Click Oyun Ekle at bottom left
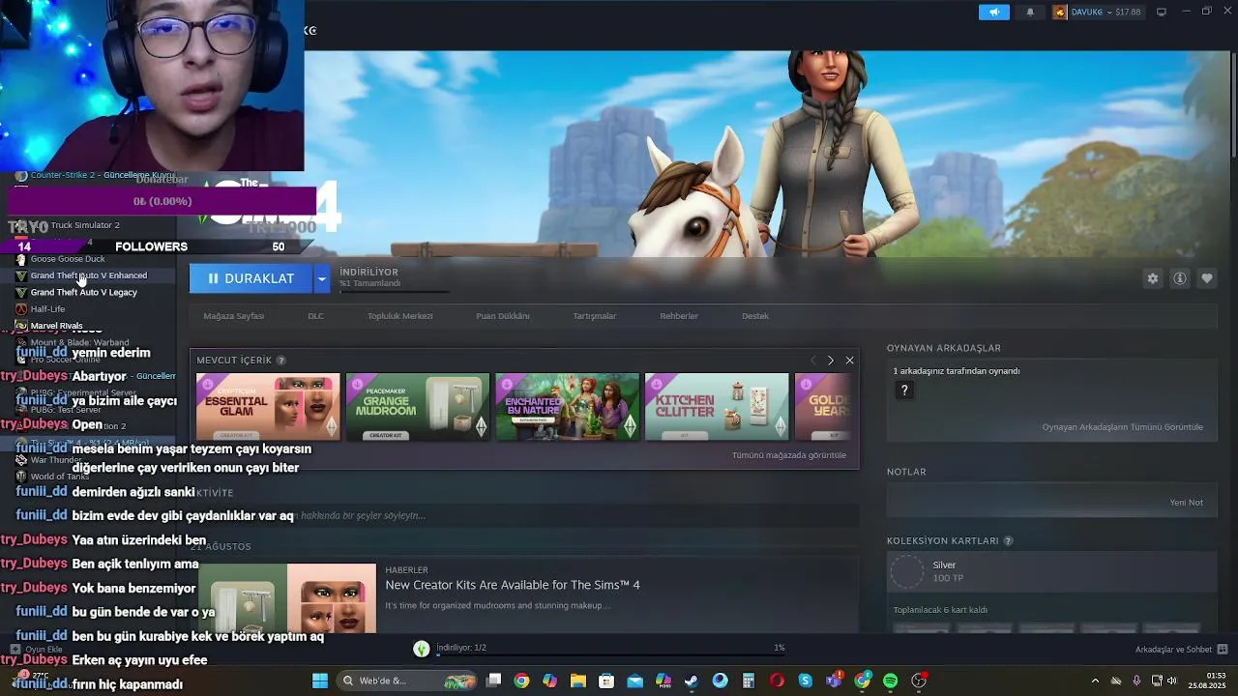Image resolution: width=1238 pixels, height=696 pixels. click(x=37, y=650)
